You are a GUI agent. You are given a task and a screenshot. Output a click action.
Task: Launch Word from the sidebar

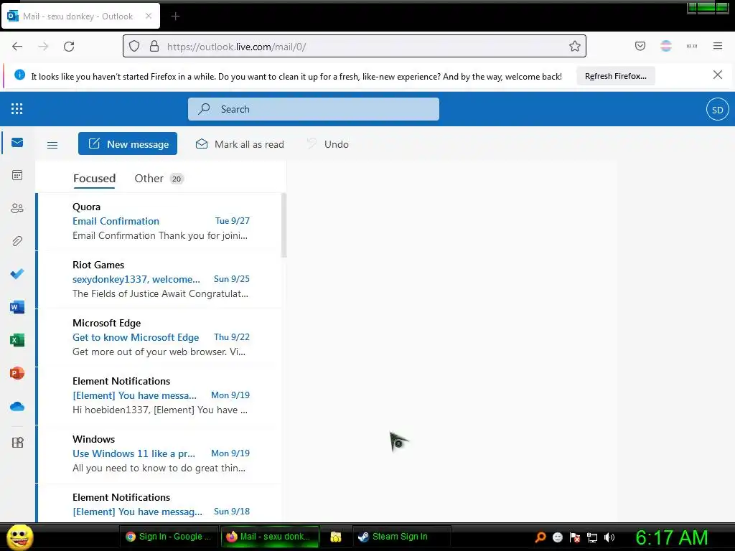tap(17, 307)
